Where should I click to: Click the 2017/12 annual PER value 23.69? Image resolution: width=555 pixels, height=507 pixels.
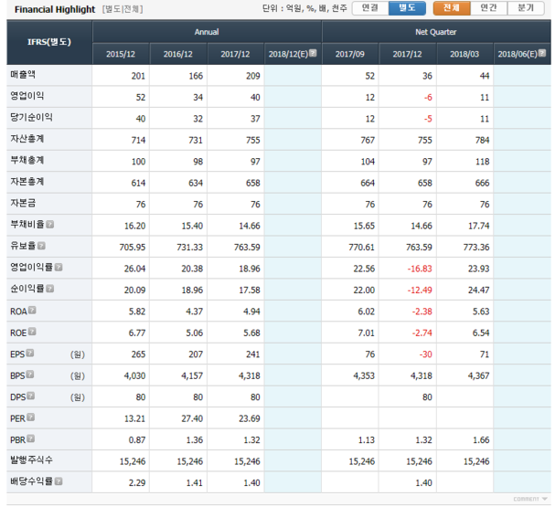(250, 418)
